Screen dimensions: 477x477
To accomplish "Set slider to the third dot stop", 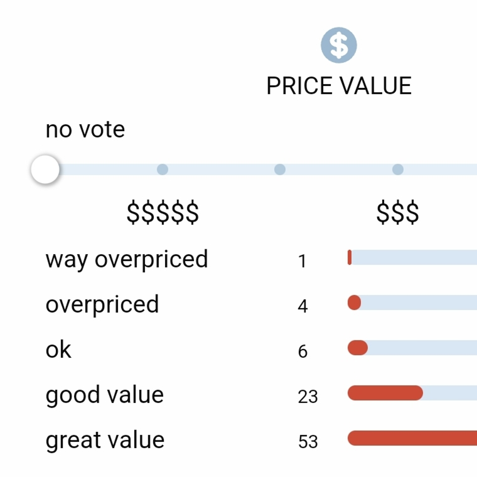I will [398, 170].
